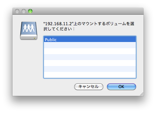Click the sixth row of the volume list
Image resolution: width=156 pixels, height=113 pixels.
tap(90, 69)
